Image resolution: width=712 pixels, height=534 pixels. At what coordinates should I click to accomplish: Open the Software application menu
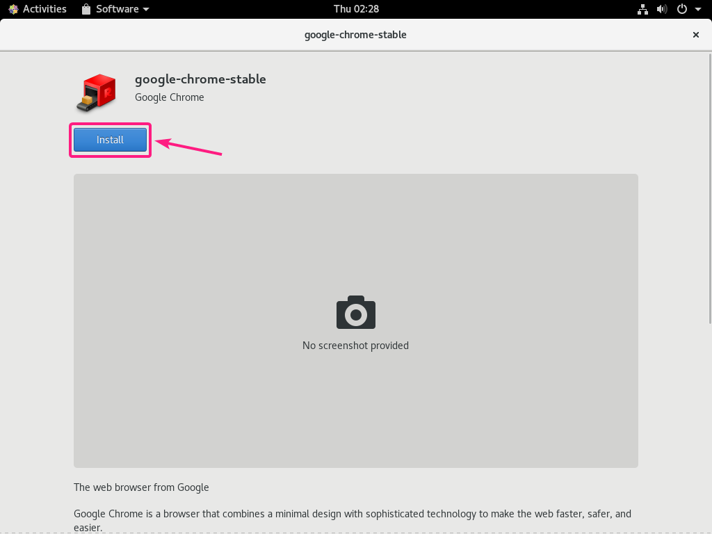(x=115, y=9)
